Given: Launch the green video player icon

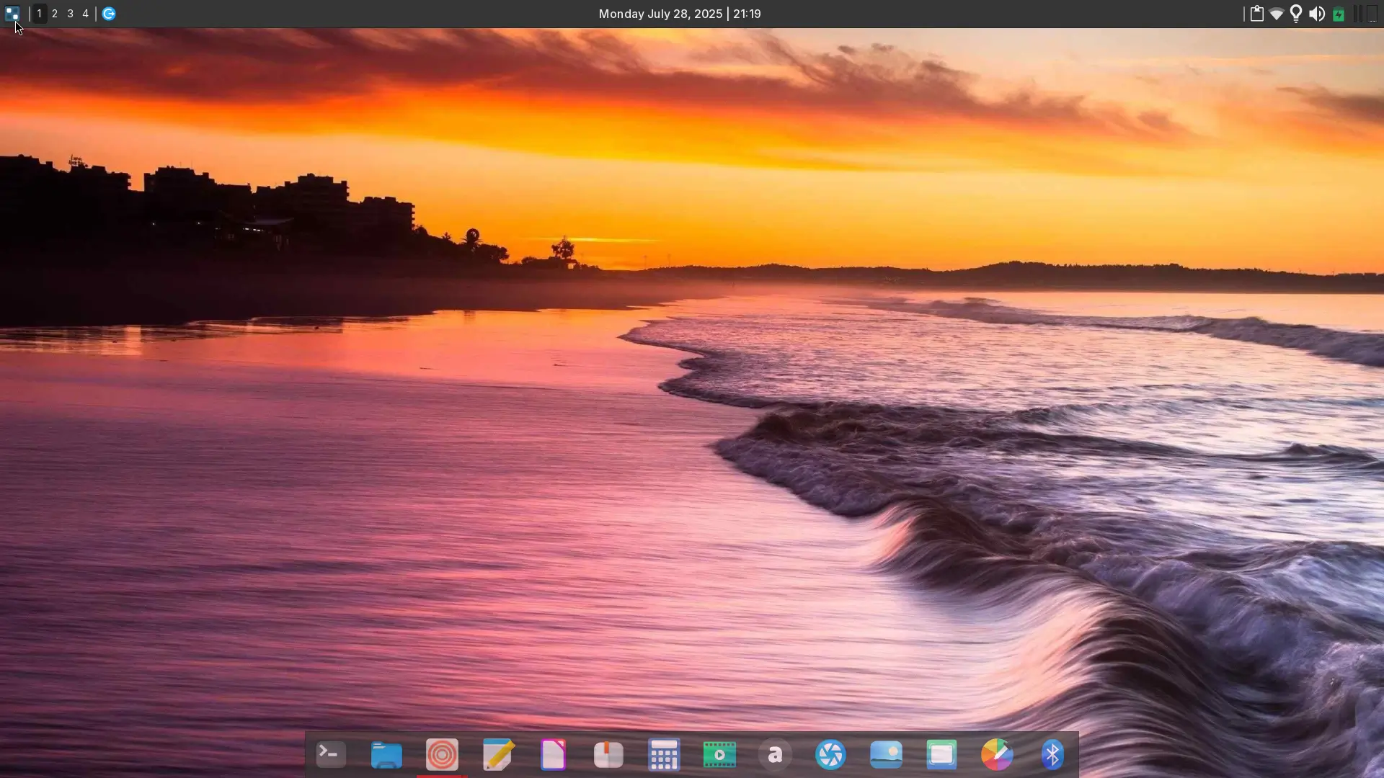Looking at the screenshot, I should coord(719,754).
